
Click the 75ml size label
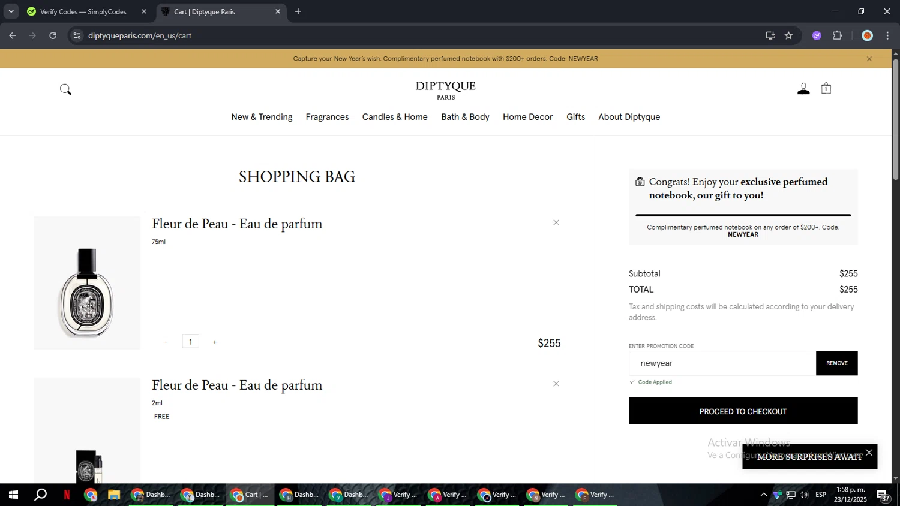click(x=158, y=242)
